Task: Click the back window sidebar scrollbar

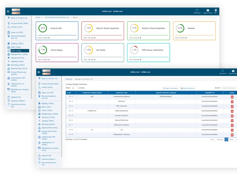Action: 32,57
